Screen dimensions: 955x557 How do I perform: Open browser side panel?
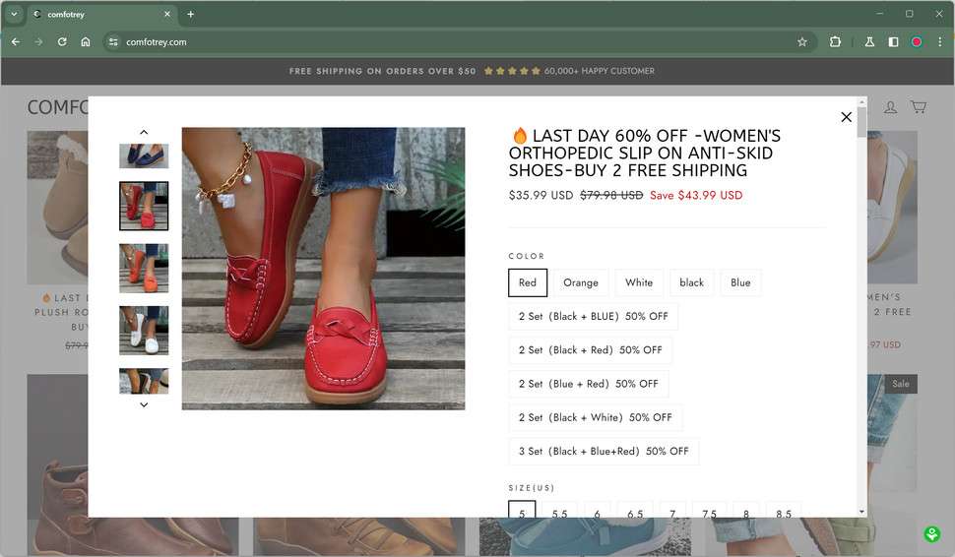893,42
